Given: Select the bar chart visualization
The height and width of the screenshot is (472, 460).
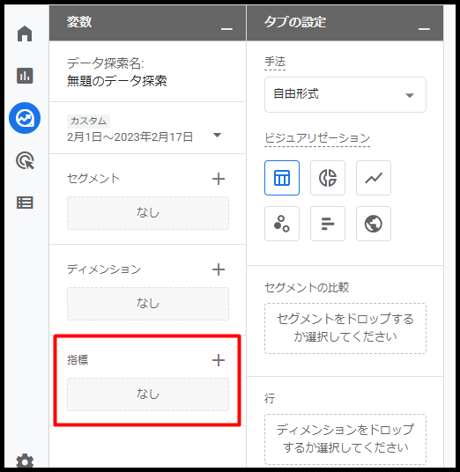Looking at the screenshot, I should pos(328,224).
